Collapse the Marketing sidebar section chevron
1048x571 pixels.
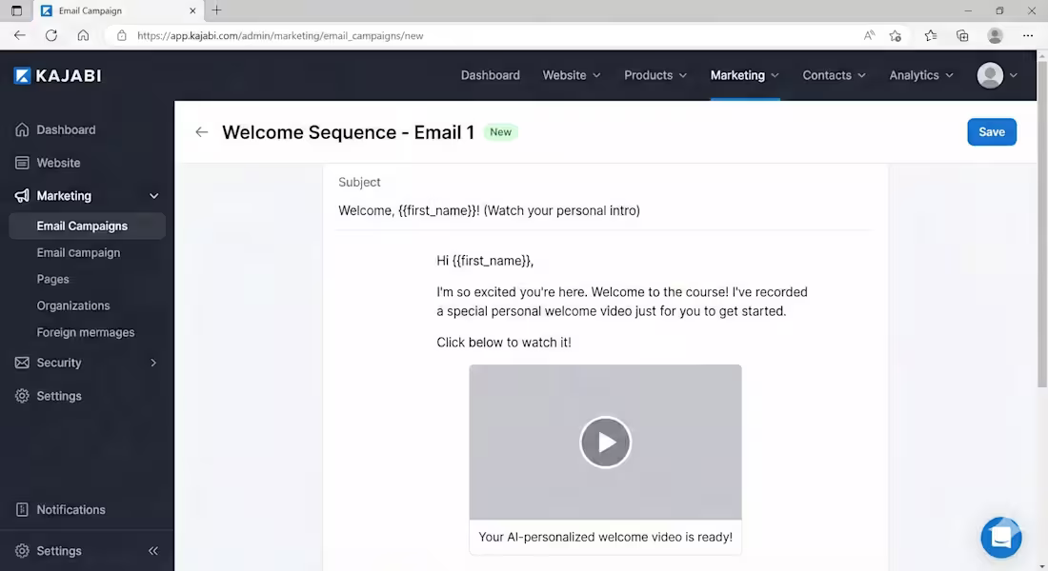pyautogui.click(x=153, y=196)
